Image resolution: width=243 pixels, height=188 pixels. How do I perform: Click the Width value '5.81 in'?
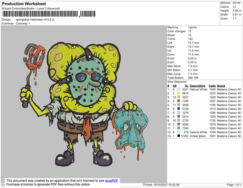pos(237,15)
